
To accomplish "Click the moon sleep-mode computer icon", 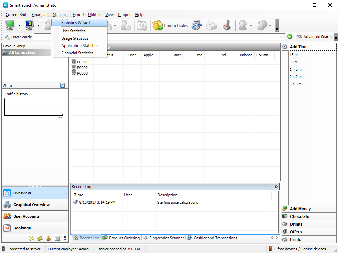I will pos(29,25).
